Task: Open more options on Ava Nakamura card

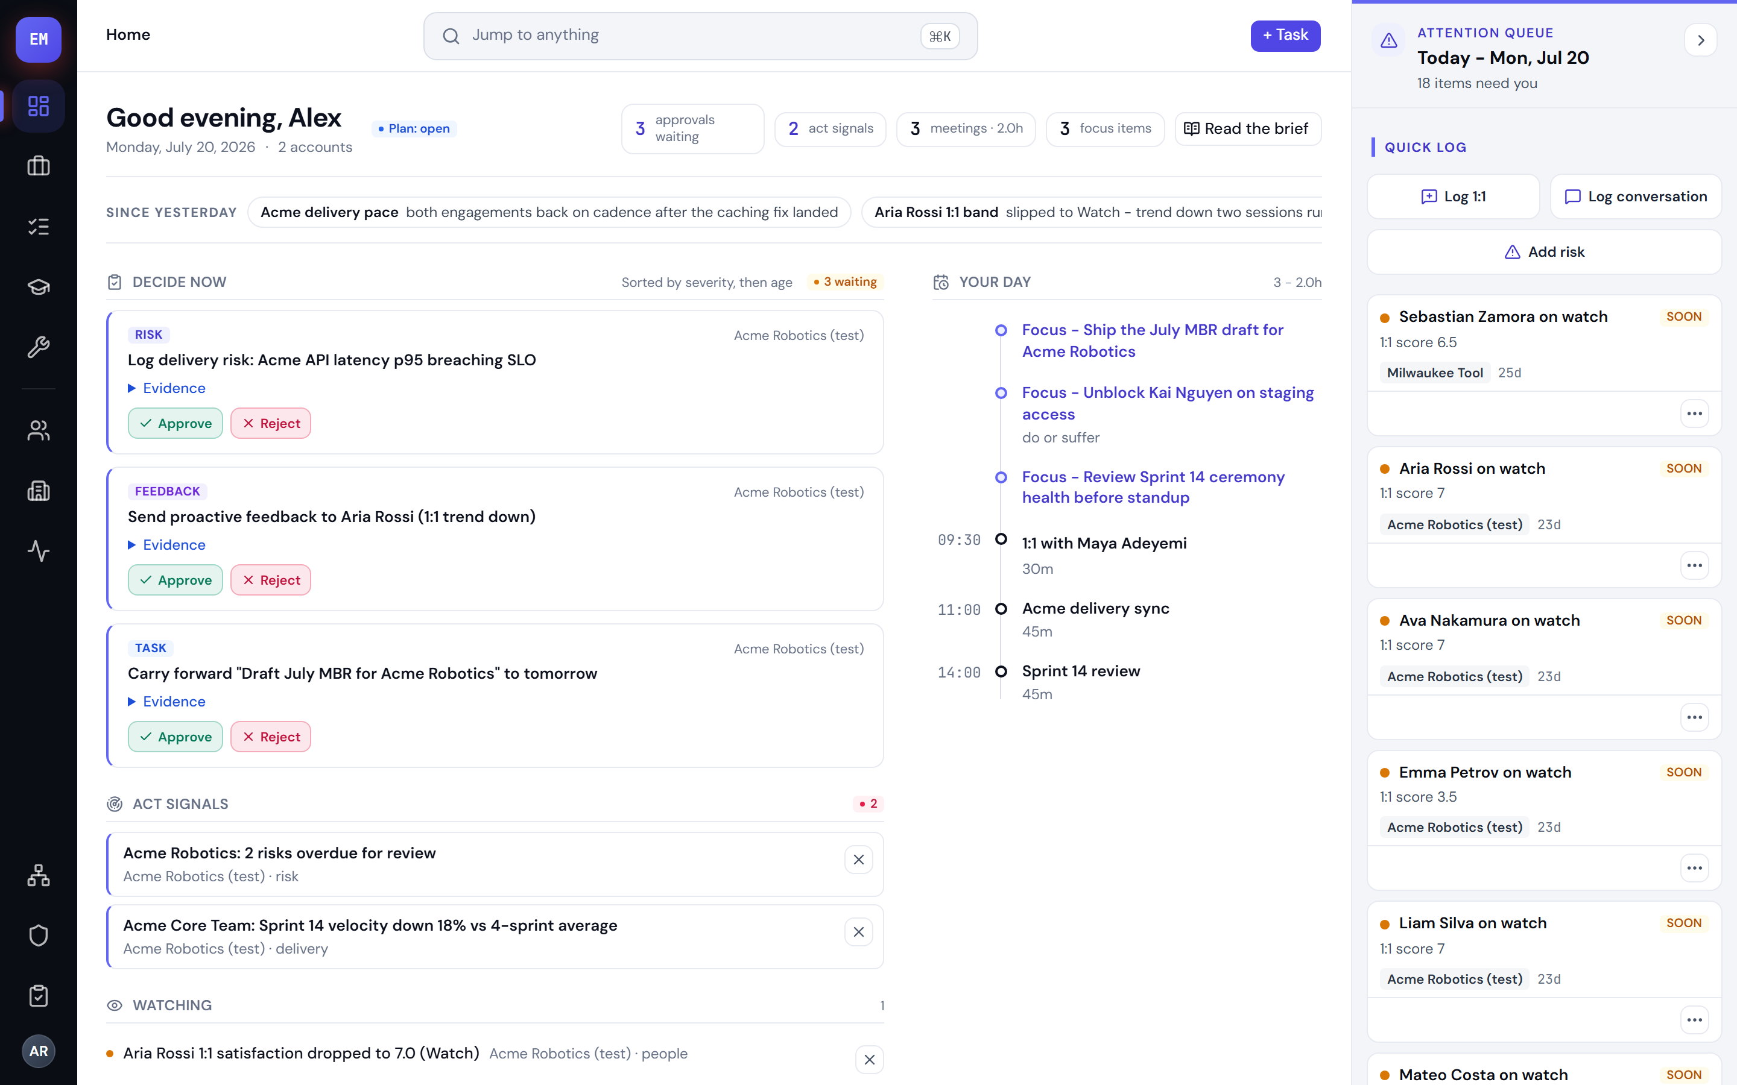Action: click(1695, 717)
